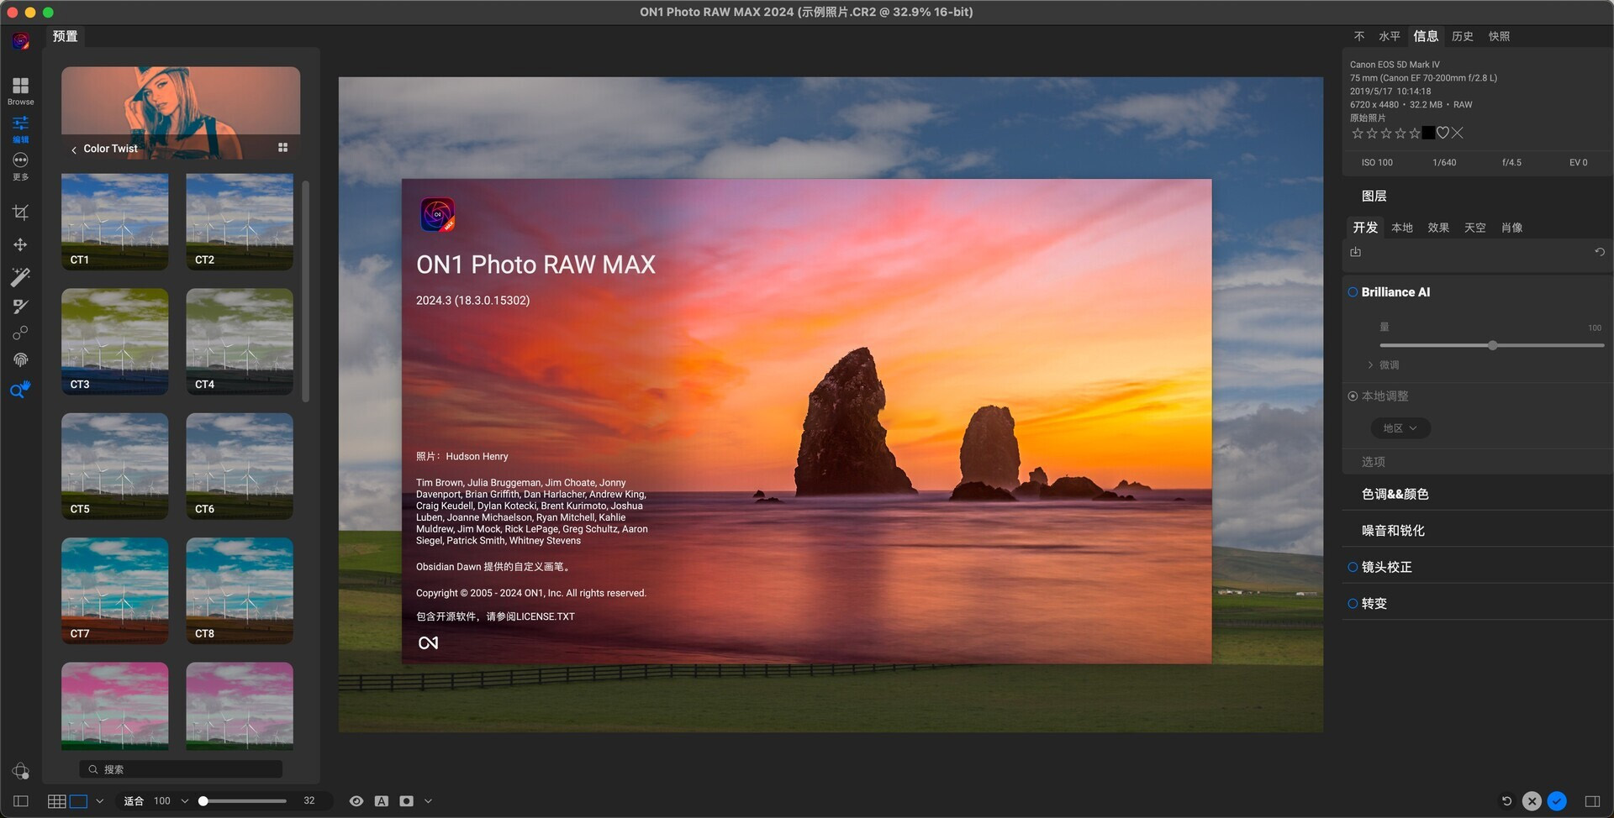This screenshot has width=1614, height=818.
Task: Set rating to one star
Action: tap(1357, 134)
